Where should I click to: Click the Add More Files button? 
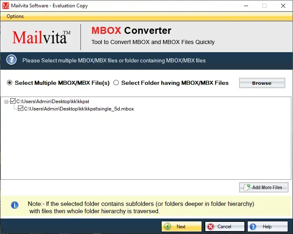264,188
